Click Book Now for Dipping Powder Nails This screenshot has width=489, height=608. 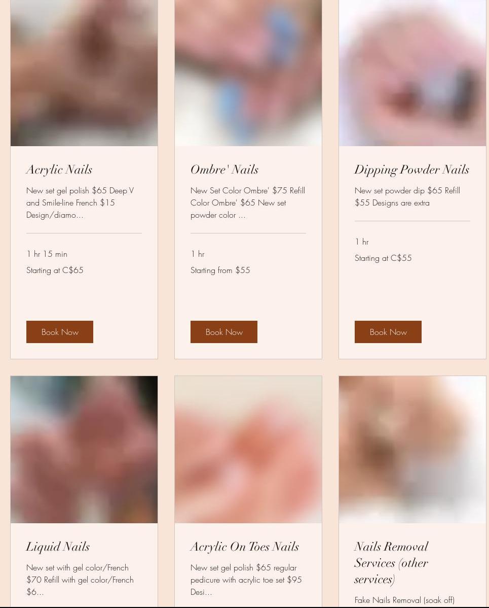pyautogui.click(x=388, y=332)
